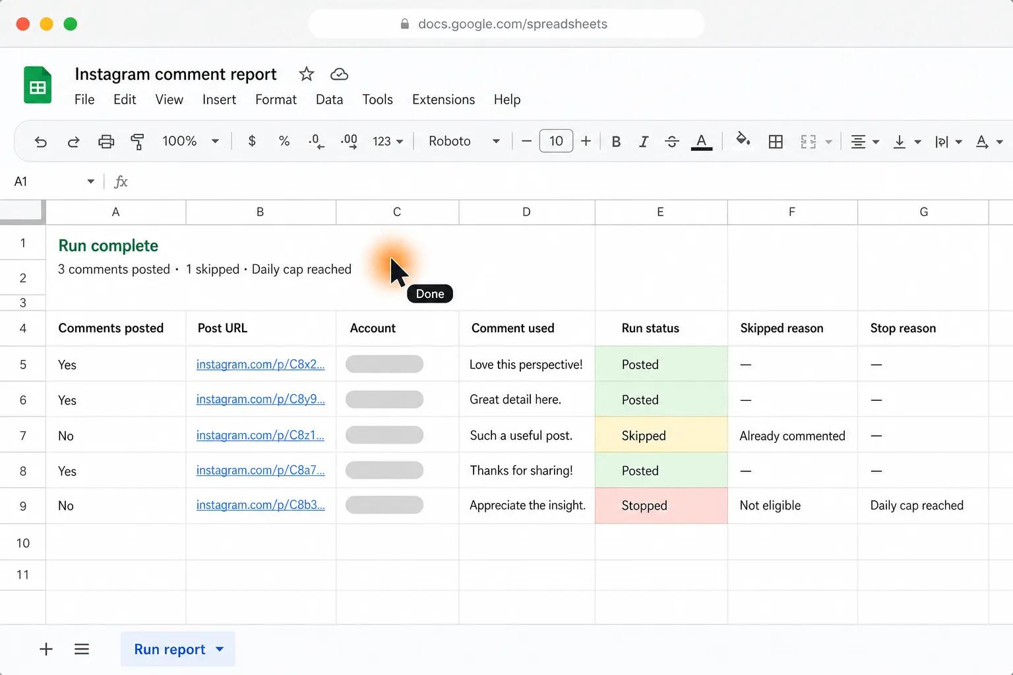Open the Help menu
Screen dimensions: 1013x675
507,100
